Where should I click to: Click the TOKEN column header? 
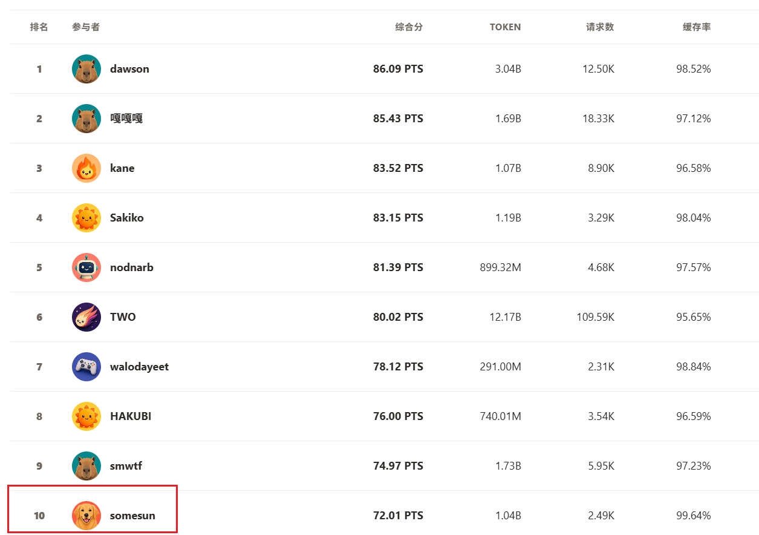point(505,27)
